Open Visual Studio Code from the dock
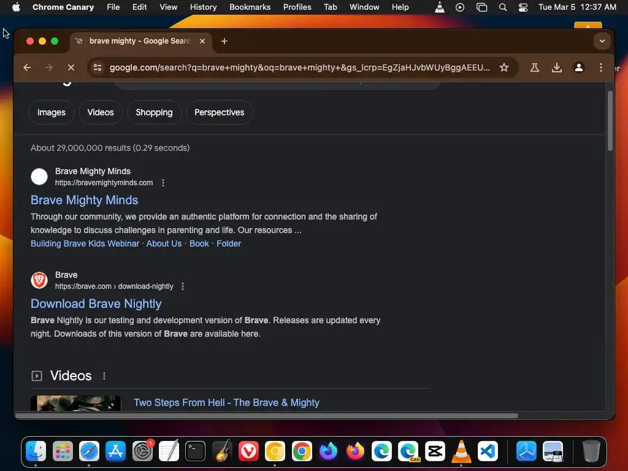This screenshot has width=628, height=471. click(488, 451)
